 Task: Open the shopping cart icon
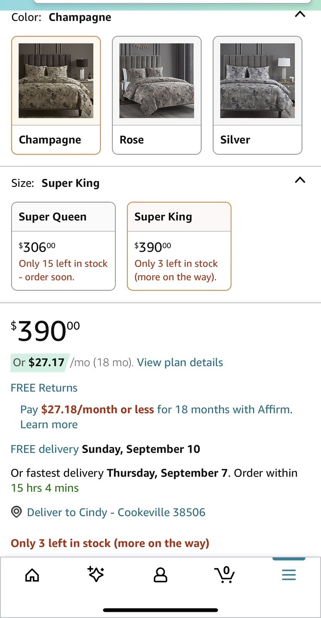(x=225, y=574)
